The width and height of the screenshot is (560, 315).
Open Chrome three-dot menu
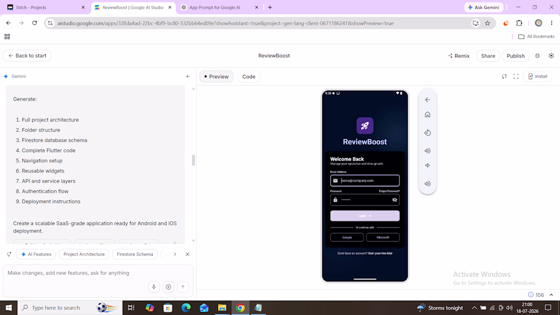(x=552, y=23)
